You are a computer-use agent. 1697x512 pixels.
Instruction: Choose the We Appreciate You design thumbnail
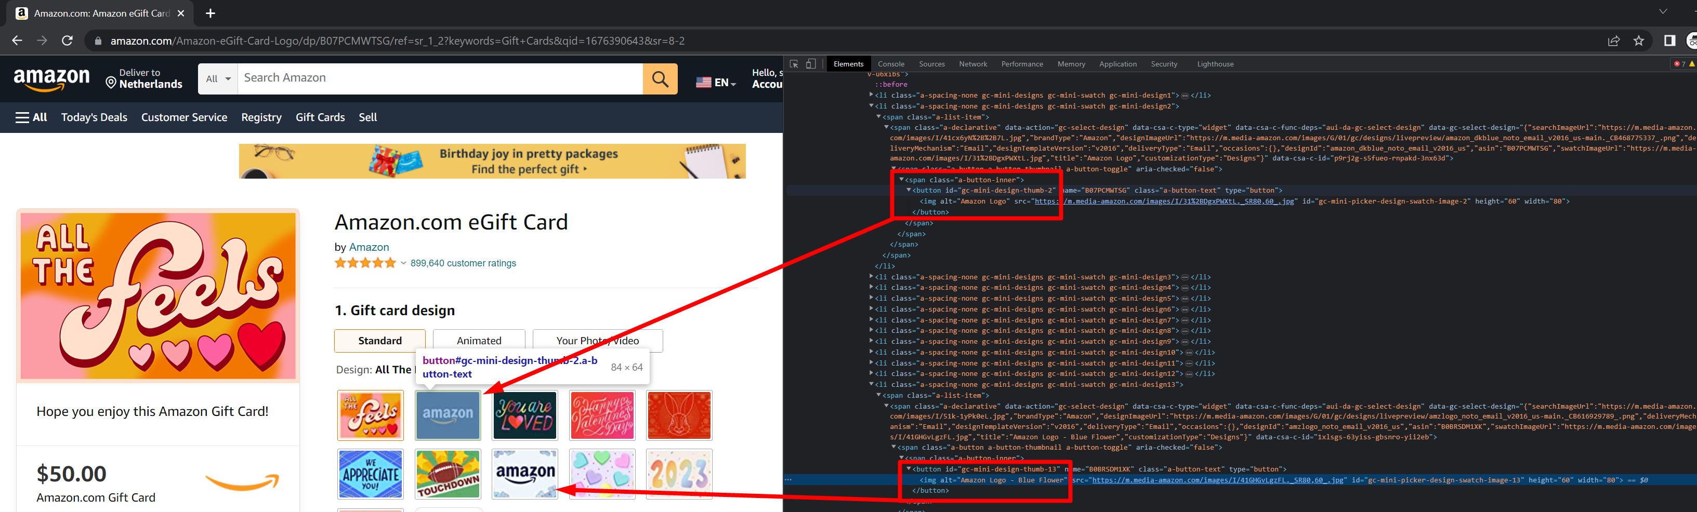[370, 474]
